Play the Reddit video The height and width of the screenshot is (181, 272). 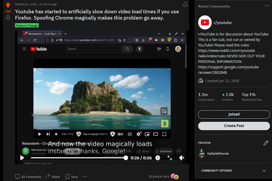tap(22, 158)
